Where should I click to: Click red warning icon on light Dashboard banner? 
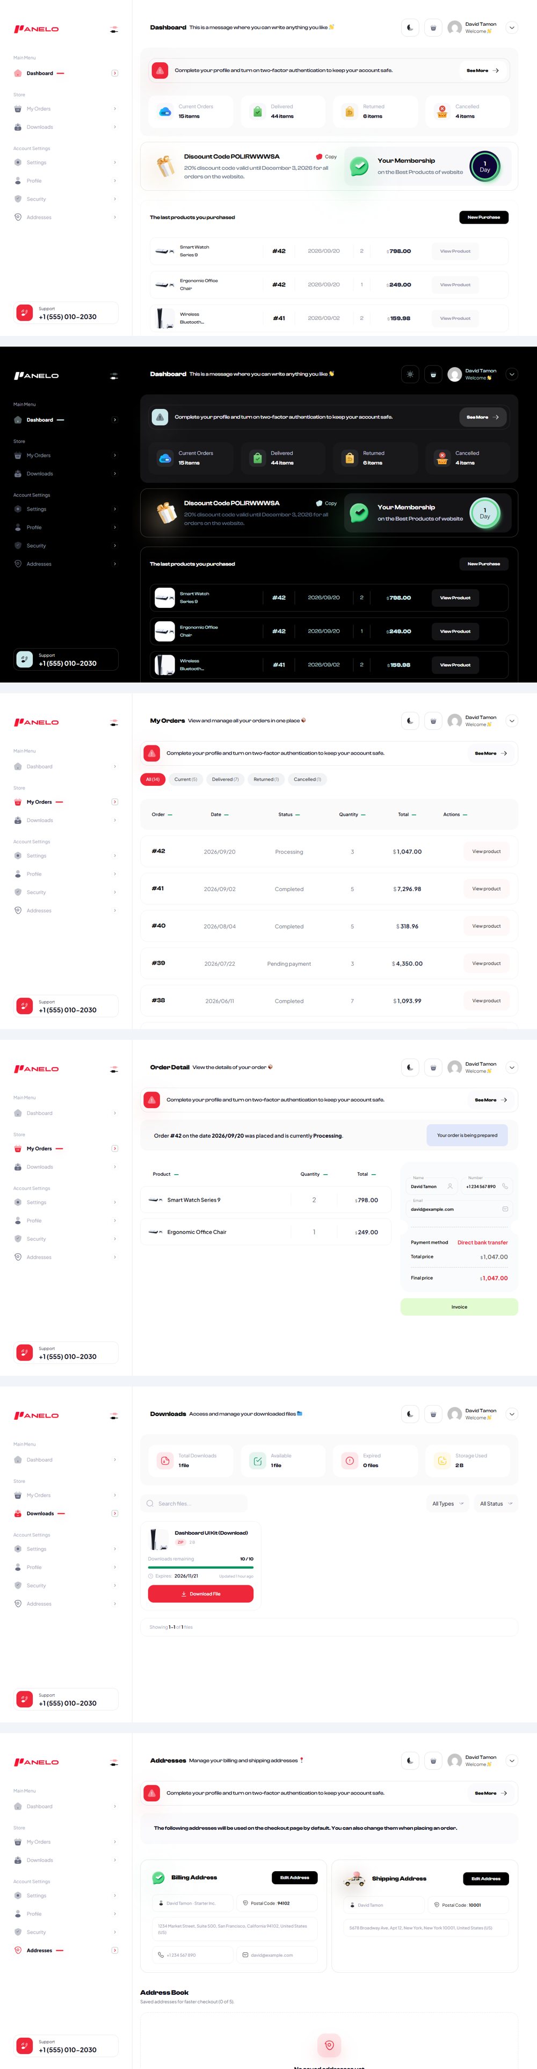point(159,71)
